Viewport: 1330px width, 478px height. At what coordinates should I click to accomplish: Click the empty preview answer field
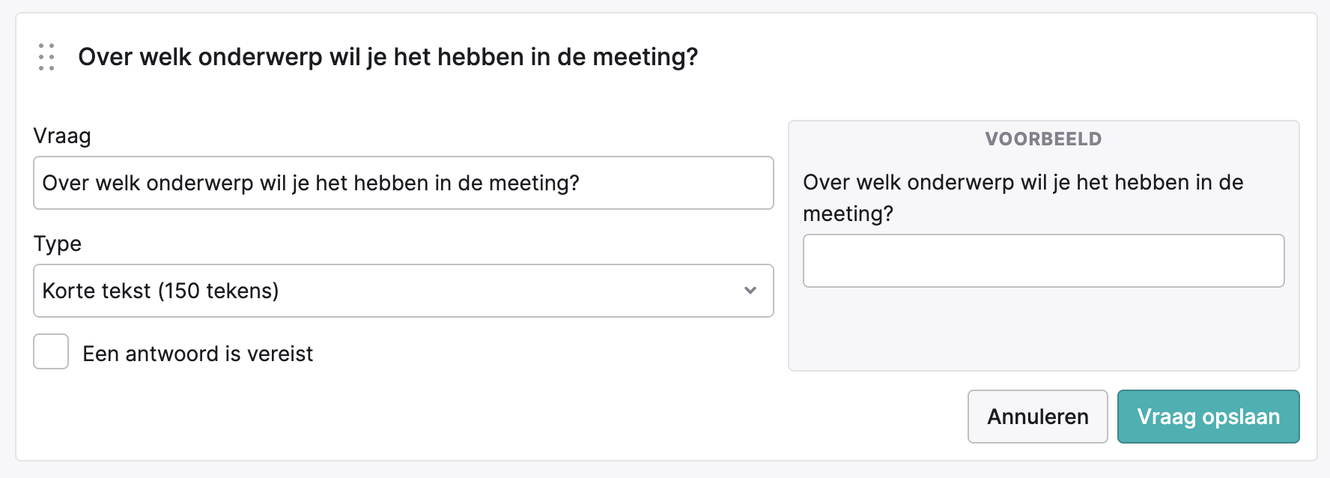1043,261
